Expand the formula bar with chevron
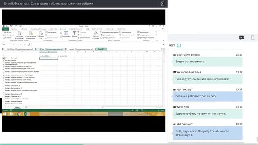The height and width of the screenshot is (145, 258). [x=164, y=44]
